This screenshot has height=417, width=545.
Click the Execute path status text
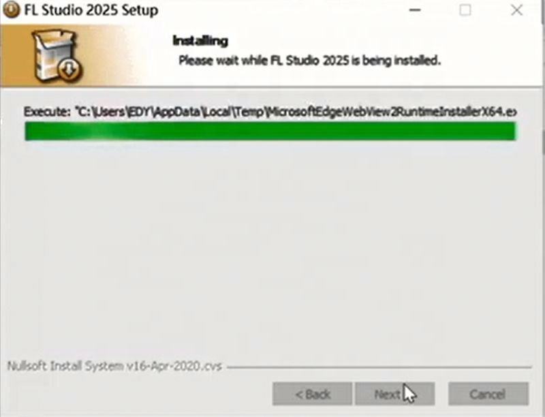pos(270,112)
